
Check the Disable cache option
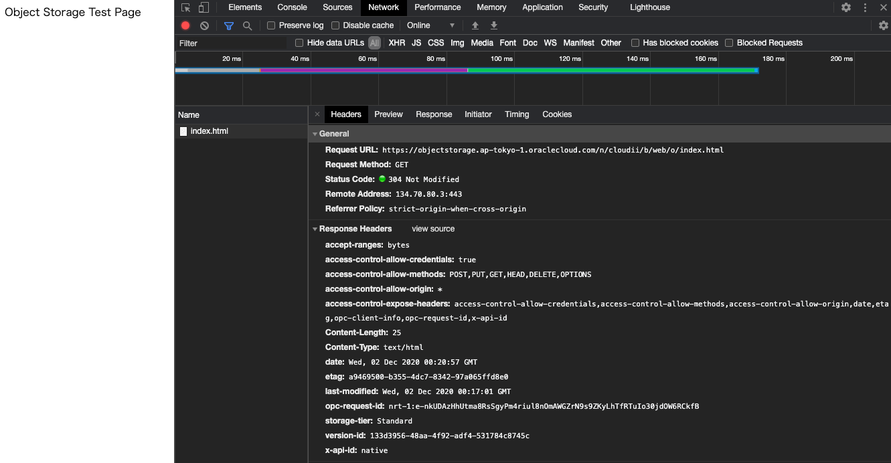pos(335,25)
